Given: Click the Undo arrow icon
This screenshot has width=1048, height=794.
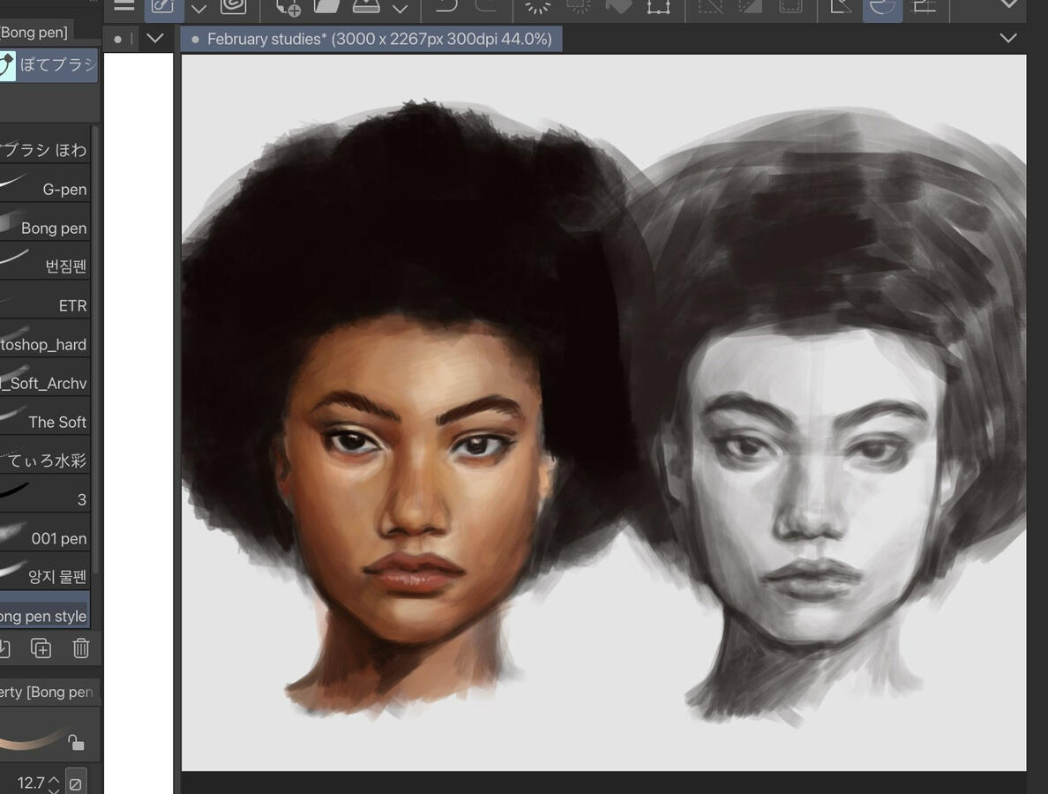Looking at the screenshot, I should coord(446,7).
